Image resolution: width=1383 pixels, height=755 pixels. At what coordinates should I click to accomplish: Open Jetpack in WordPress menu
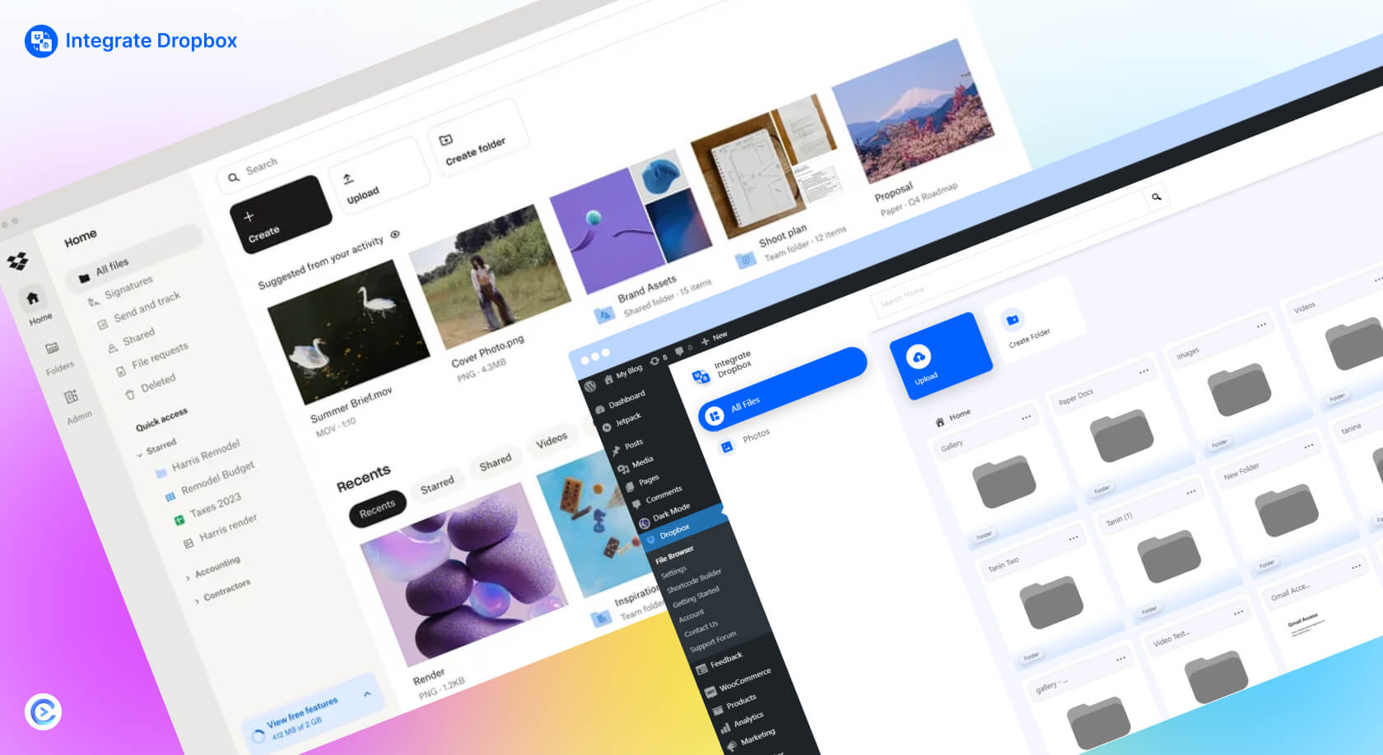622,422
